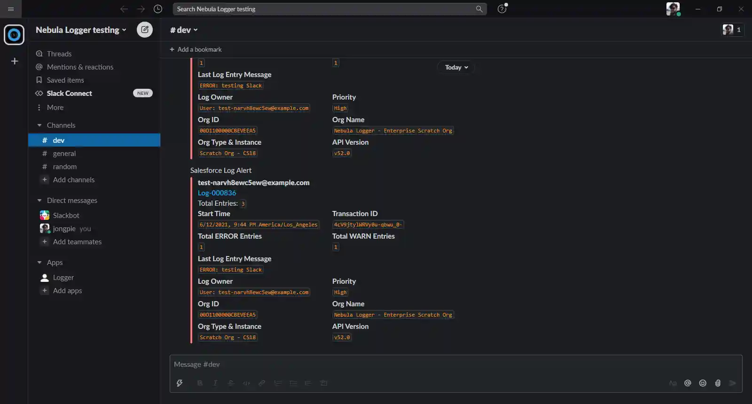Click the Message #dev input box
The image size is (752, 404).
tap(455, 365)
